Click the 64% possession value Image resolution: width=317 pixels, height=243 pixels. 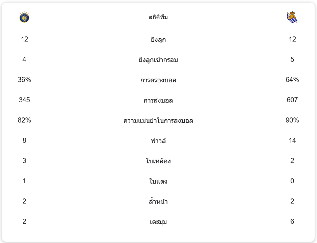tap(292, 80)
